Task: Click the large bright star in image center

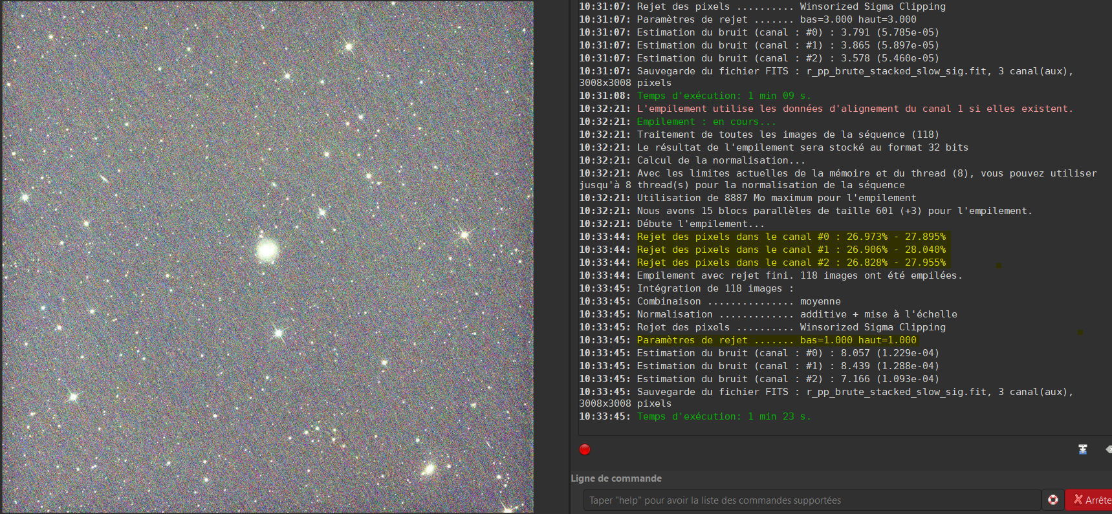Action: coord(267,250)
